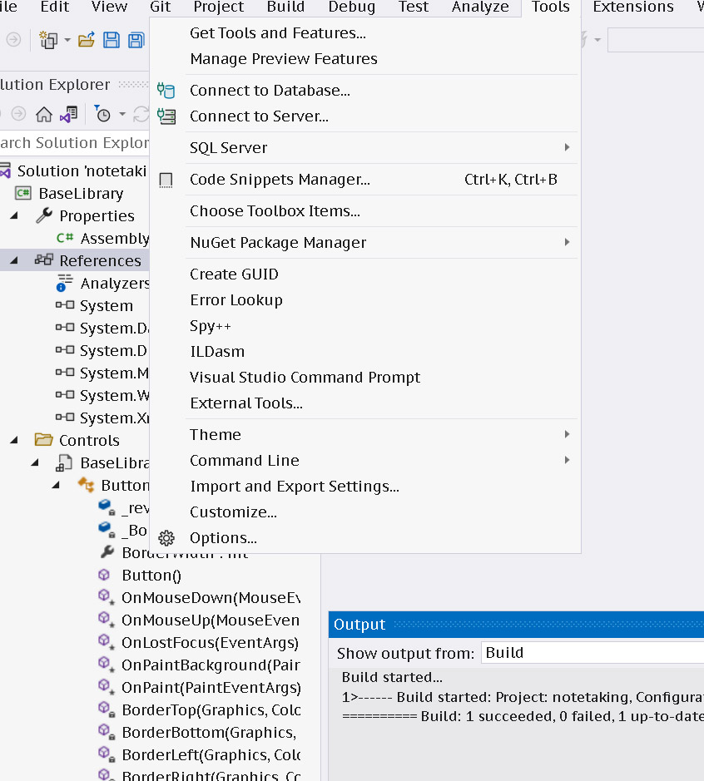Collapse the Properties tree node
Image resolution: width=704 pixels, height=781 pixels.
[x=14, y=215]
